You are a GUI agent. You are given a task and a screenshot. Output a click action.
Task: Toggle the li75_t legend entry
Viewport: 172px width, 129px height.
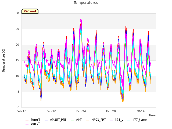coord(116,120)
